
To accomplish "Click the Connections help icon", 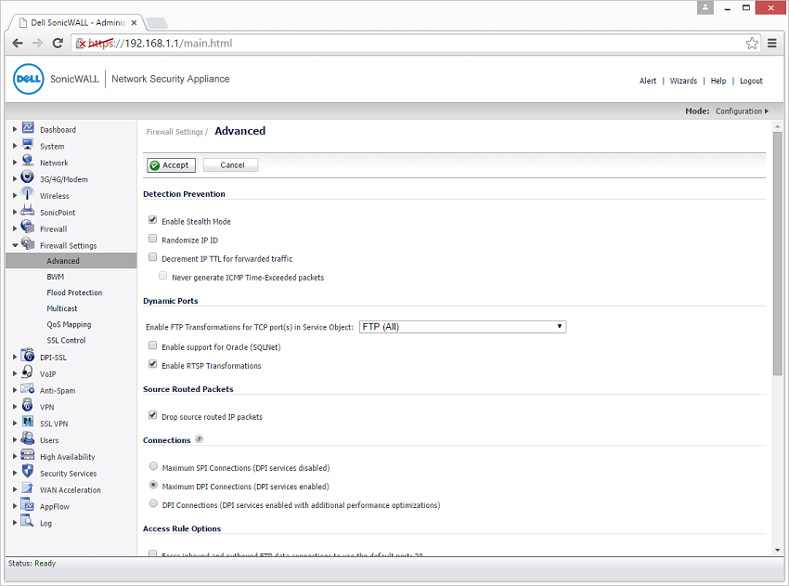I will click(200, 439).
